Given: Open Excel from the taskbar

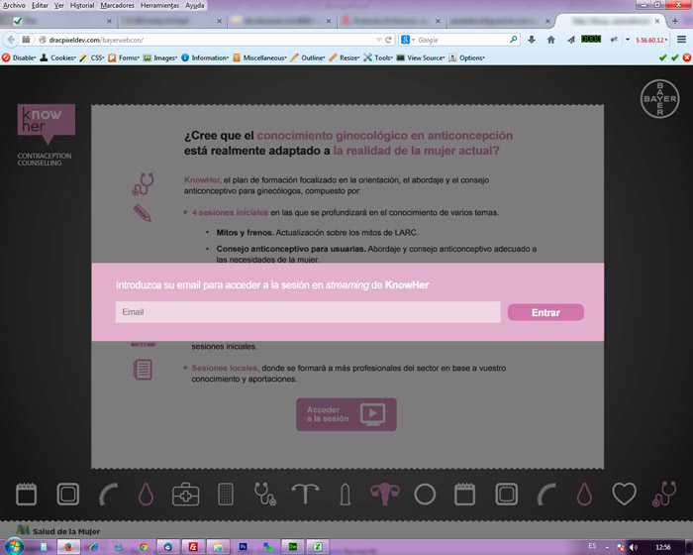Looking at the screenshot, I should click(x=318, y=547).
